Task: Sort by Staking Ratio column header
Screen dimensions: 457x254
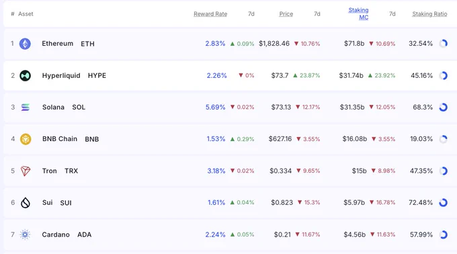Action: pyautogui.click(x=429, y=13)
